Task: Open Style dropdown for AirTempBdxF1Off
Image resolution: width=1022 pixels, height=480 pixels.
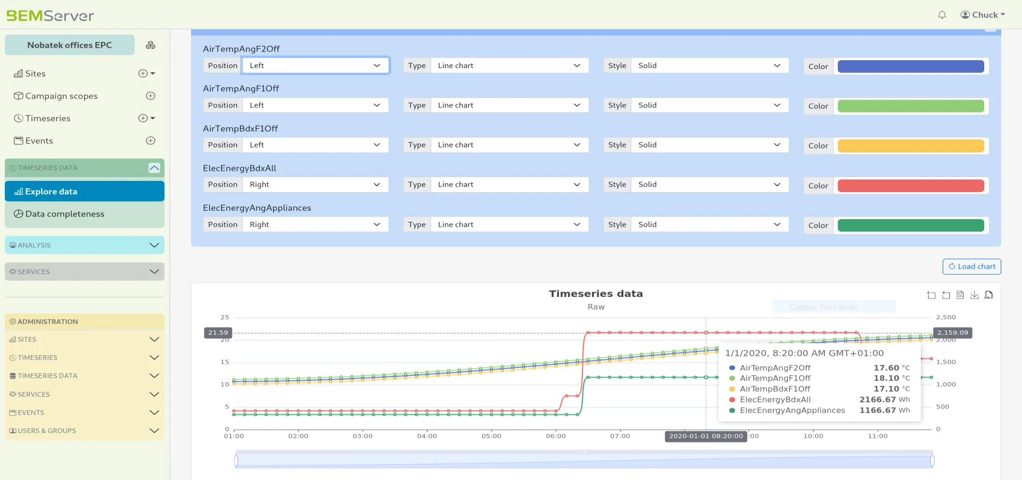Action: (710, 145)
